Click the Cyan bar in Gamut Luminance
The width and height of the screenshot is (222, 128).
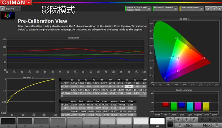tap(190, 107)
